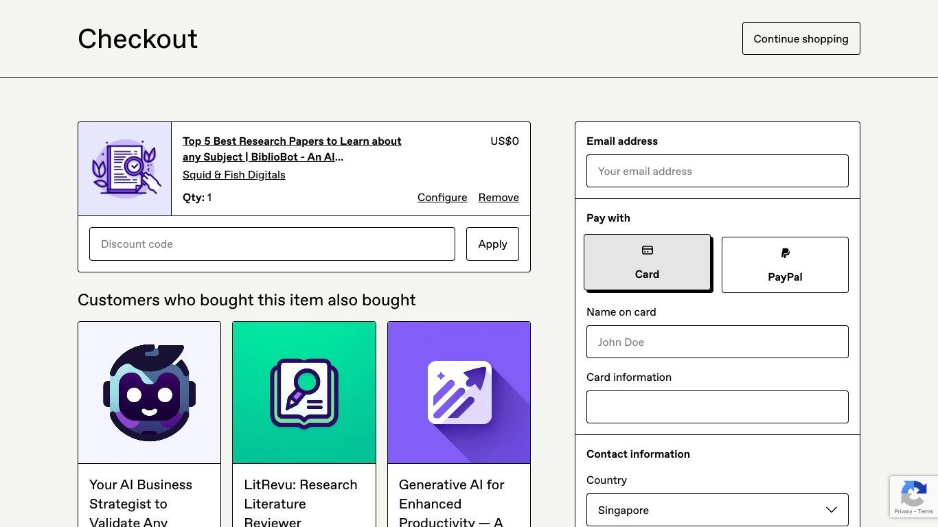
Task: Click the US$0 price text
Action: 505,141
